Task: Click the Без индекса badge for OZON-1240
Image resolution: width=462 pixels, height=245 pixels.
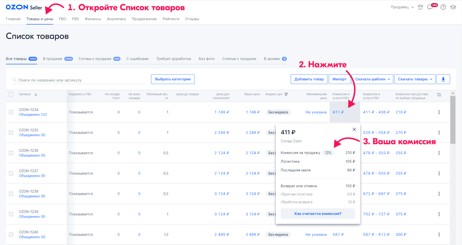Action: (x=278, y=235)
